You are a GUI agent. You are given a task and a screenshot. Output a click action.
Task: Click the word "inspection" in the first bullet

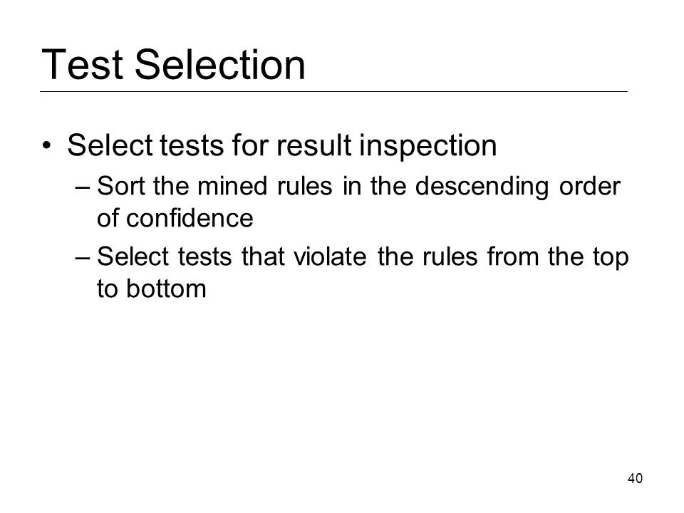tap(427, 145)
